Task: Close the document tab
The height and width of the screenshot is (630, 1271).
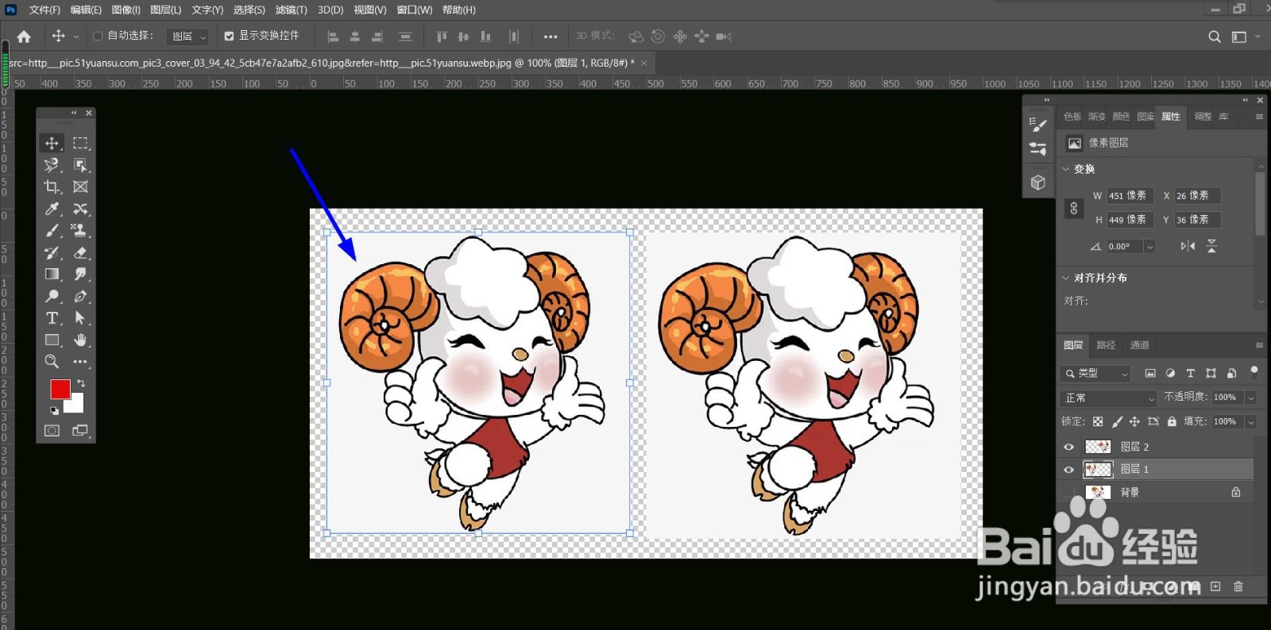Action: pos(644,63)
